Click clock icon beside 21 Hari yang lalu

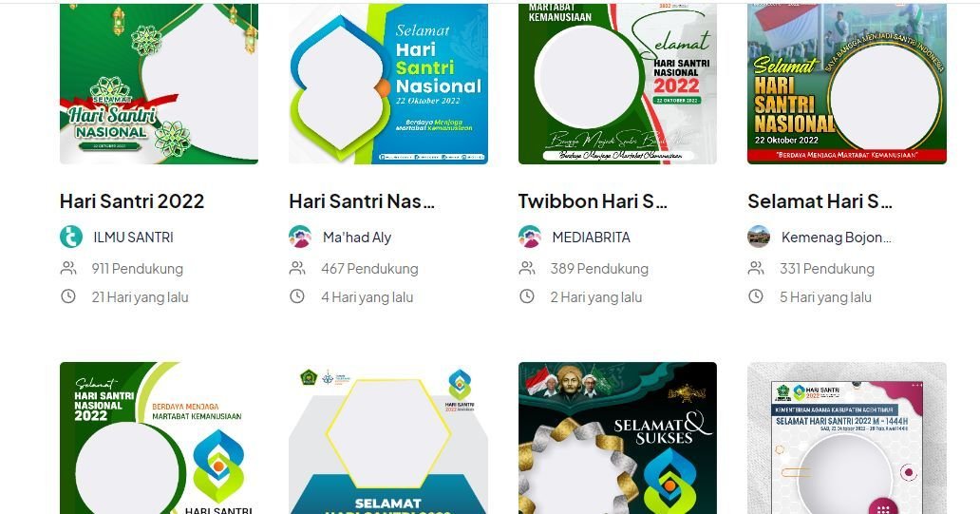[68, 296]
